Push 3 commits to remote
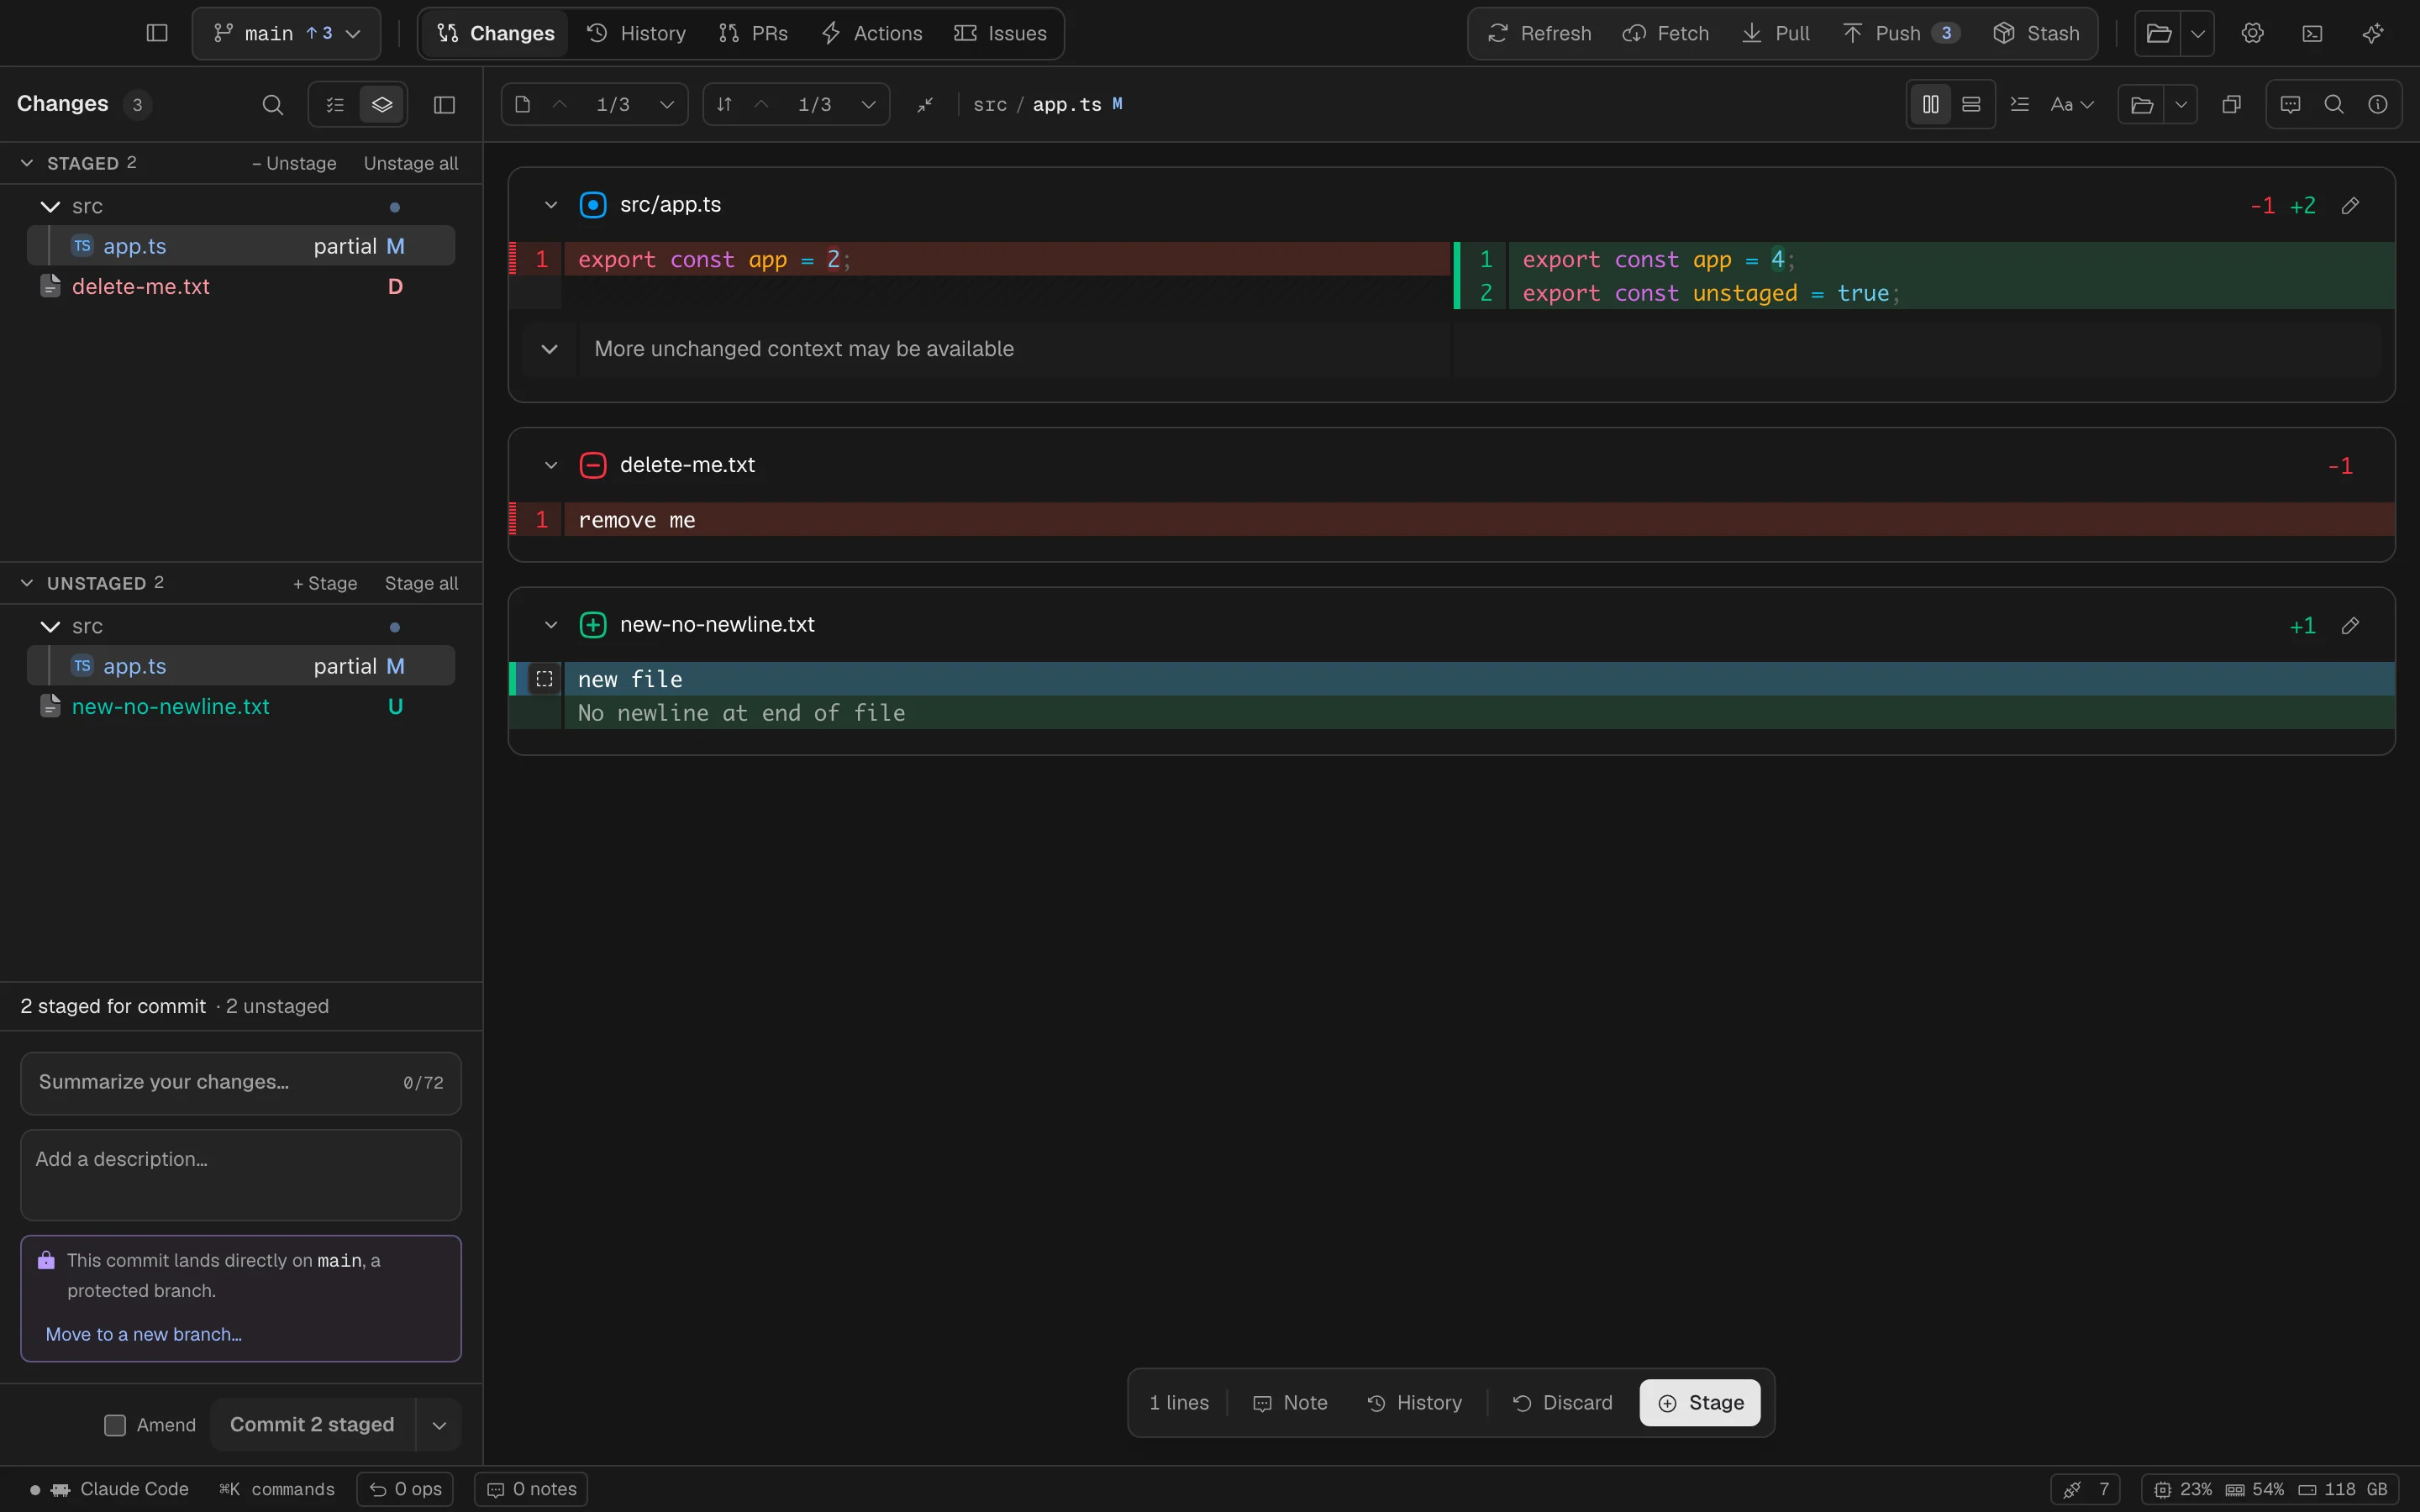Image resolution: width=2420 pixels, height=1512 pixels. pos(1901,33)
